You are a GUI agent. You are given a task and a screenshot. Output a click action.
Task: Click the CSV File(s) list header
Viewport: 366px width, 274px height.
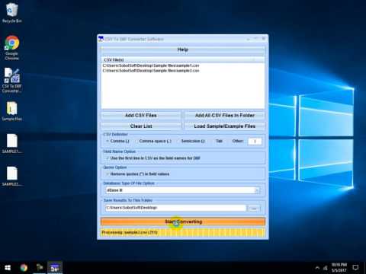[x=182, y=60]
